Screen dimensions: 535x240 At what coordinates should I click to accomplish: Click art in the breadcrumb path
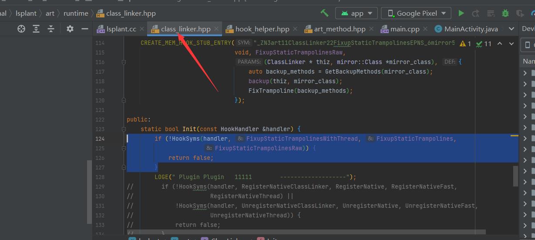[x=50, y=13]
